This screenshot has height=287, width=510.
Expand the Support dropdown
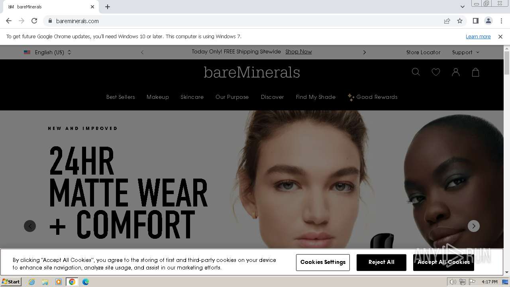465,52
